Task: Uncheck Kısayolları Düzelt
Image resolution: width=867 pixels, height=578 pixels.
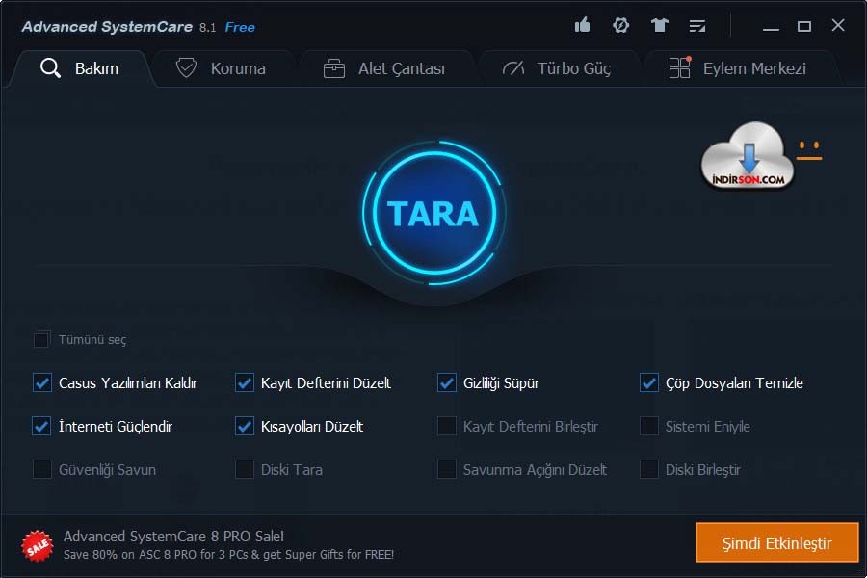Action: (x=245, y=426)
